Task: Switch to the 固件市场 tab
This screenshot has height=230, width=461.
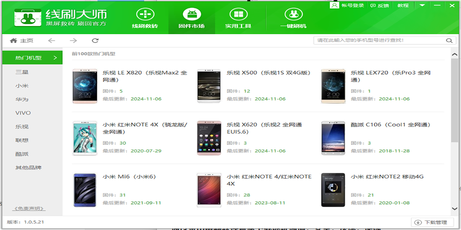Action: (191, 18)
